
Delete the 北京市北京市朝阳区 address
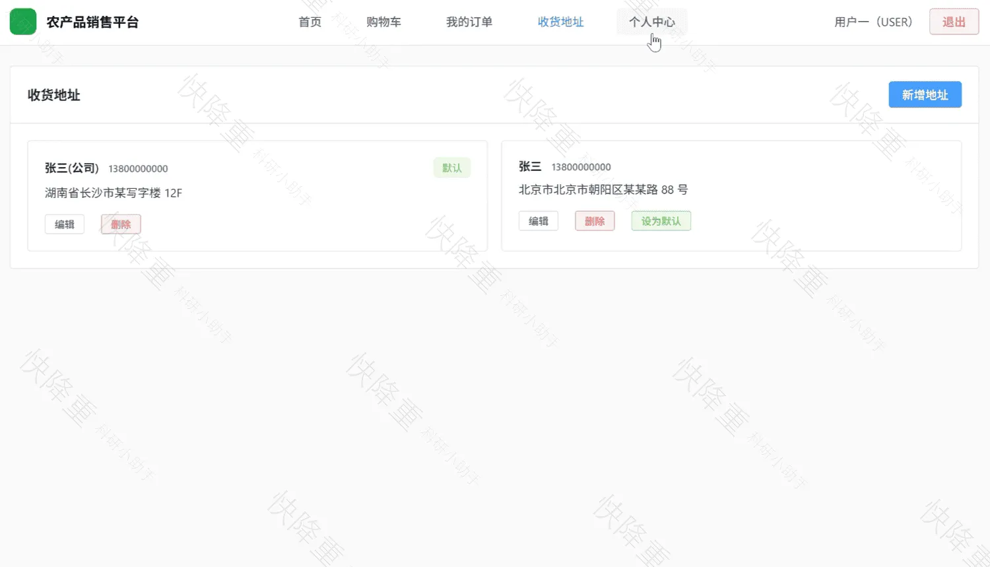click(595, 221)
